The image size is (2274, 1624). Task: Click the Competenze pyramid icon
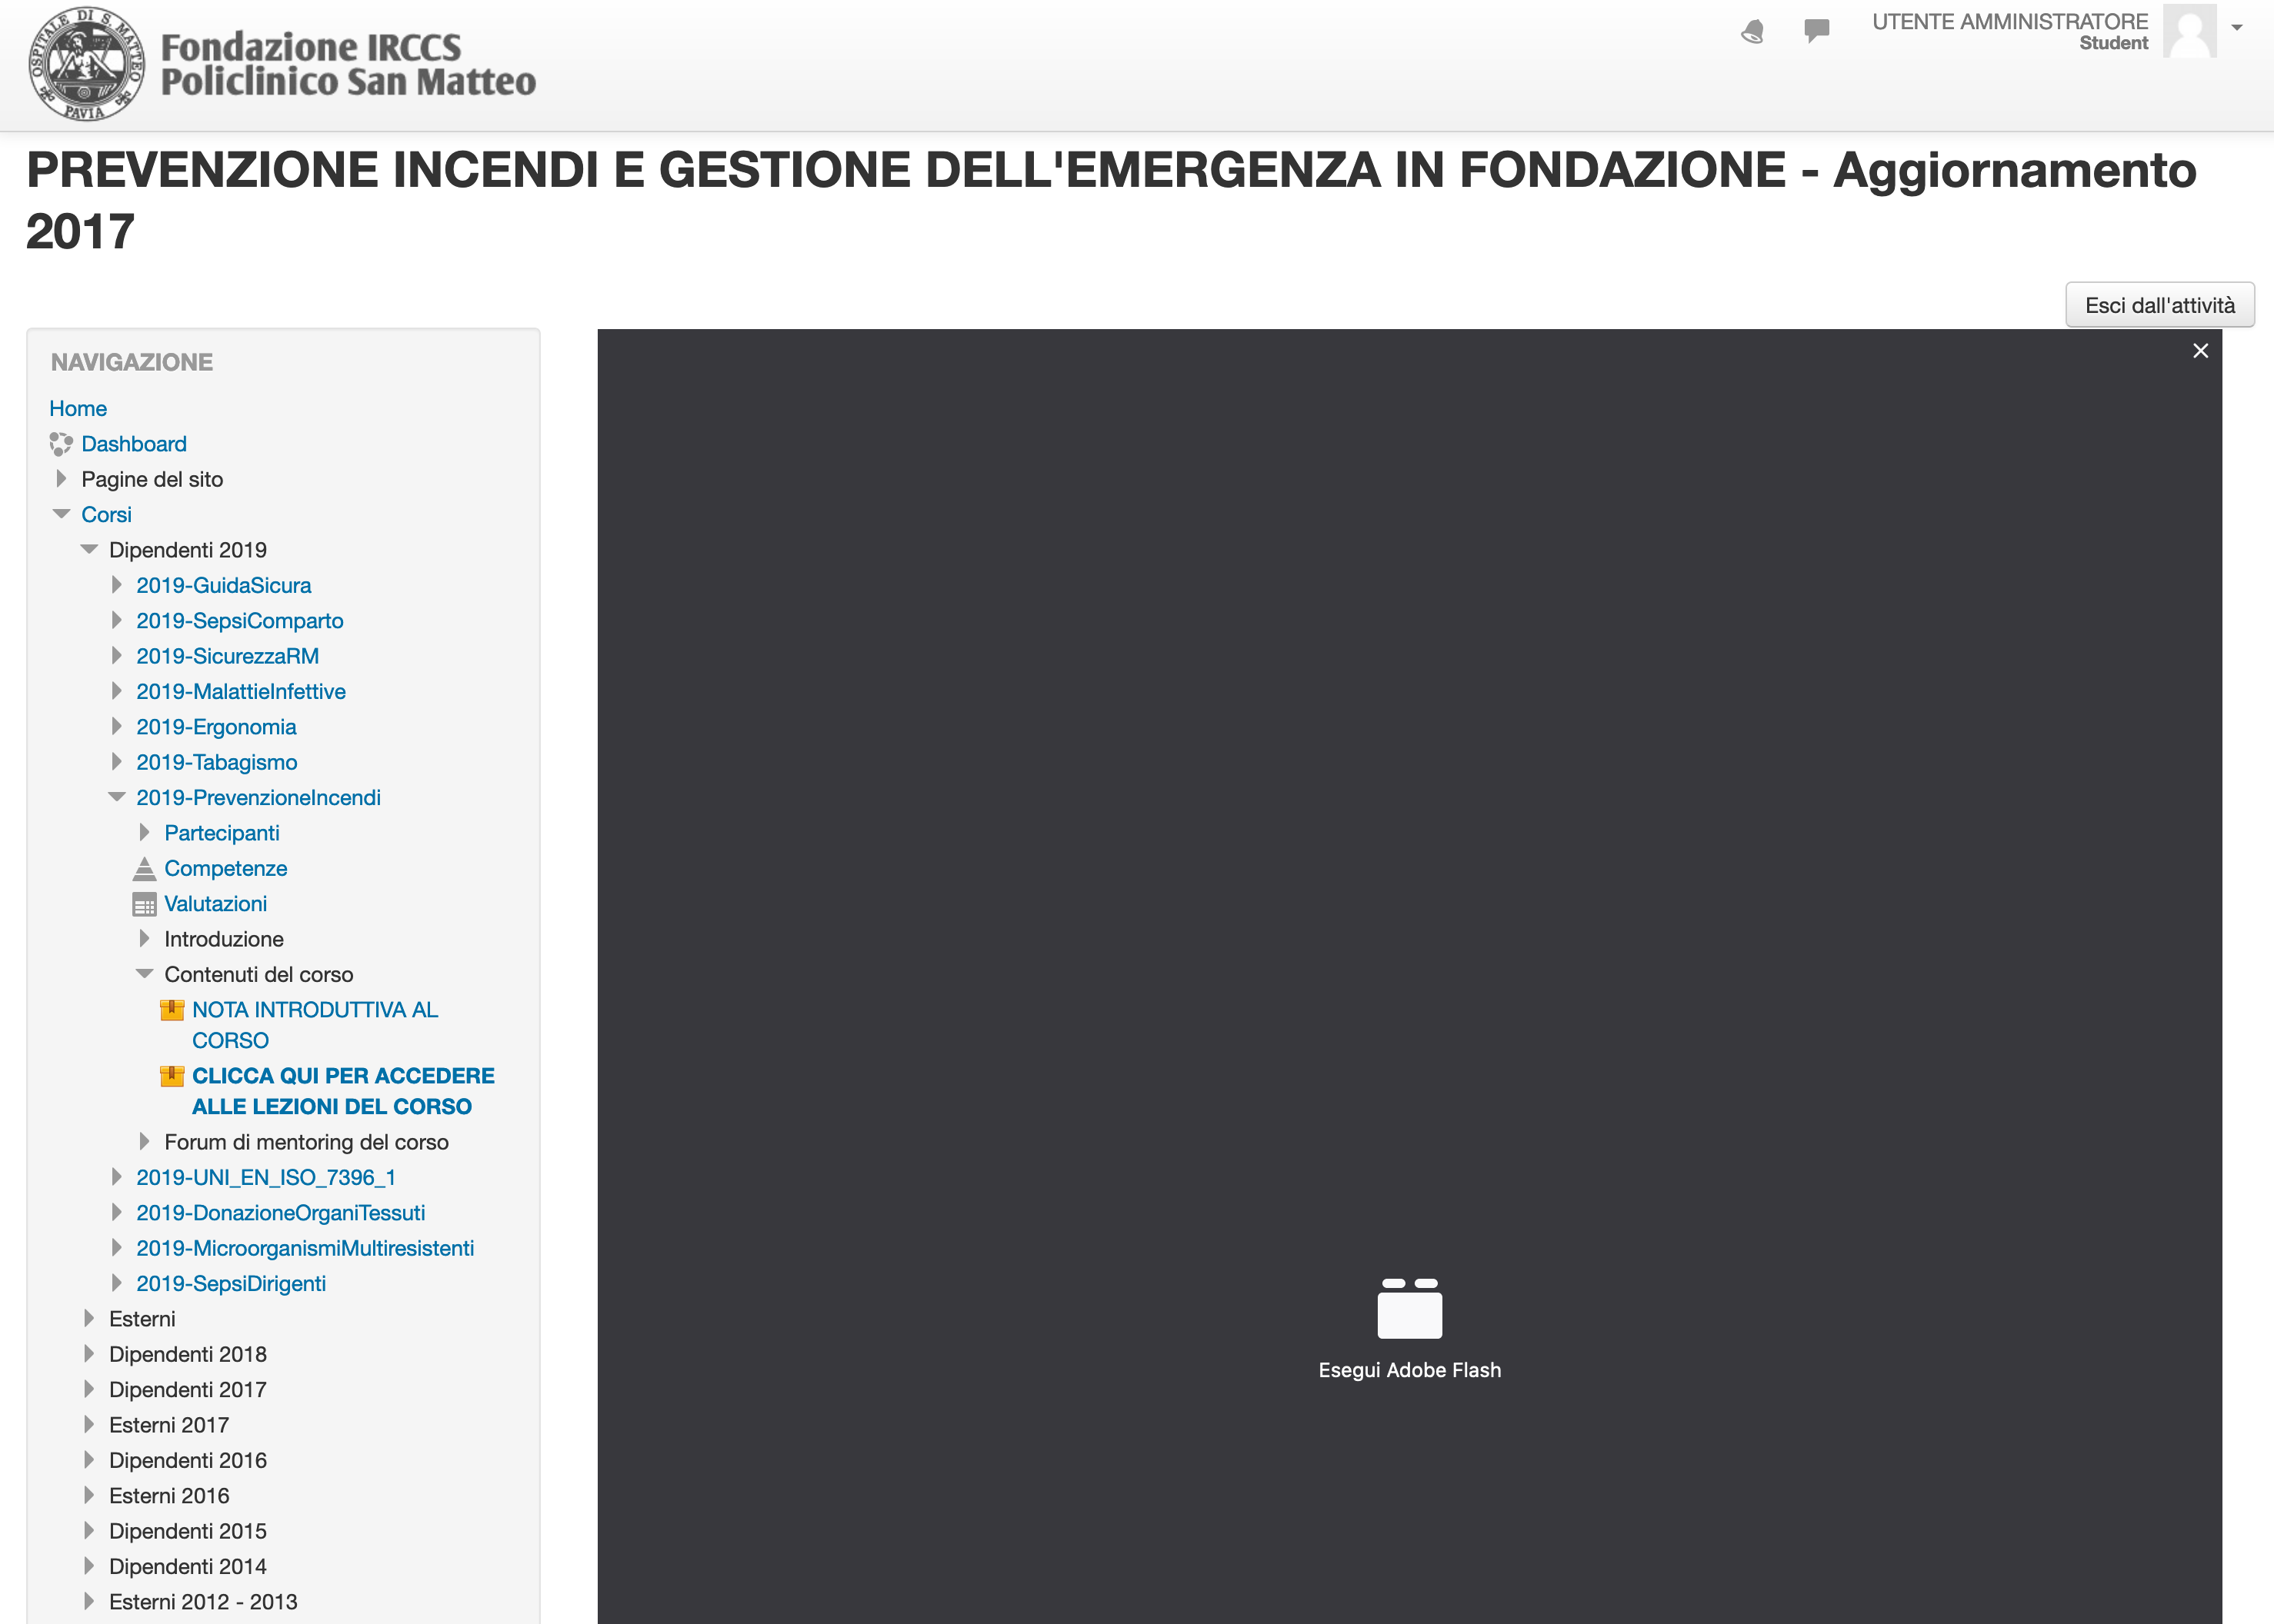(x=144, y=868)
